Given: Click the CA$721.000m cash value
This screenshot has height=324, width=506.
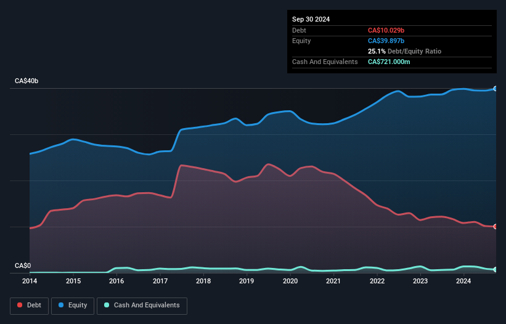Looking at the screenshot, I should (x=389, y=62).
